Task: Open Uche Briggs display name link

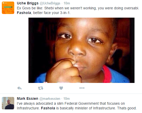Action: (x=28, y=3)
